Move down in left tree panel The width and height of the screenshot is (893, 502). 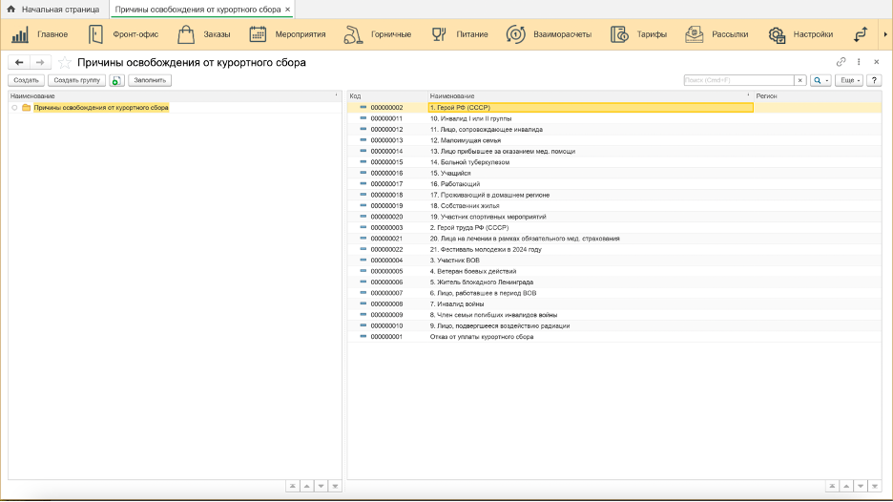pyautogui.click(x=321, y=486)
